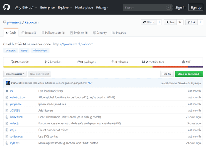Open the watchers count 2
This screenshot has width=206, height=149.
[x=159, y=22]
